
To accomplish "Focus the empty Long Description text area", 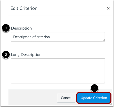I will coord(58,71).
